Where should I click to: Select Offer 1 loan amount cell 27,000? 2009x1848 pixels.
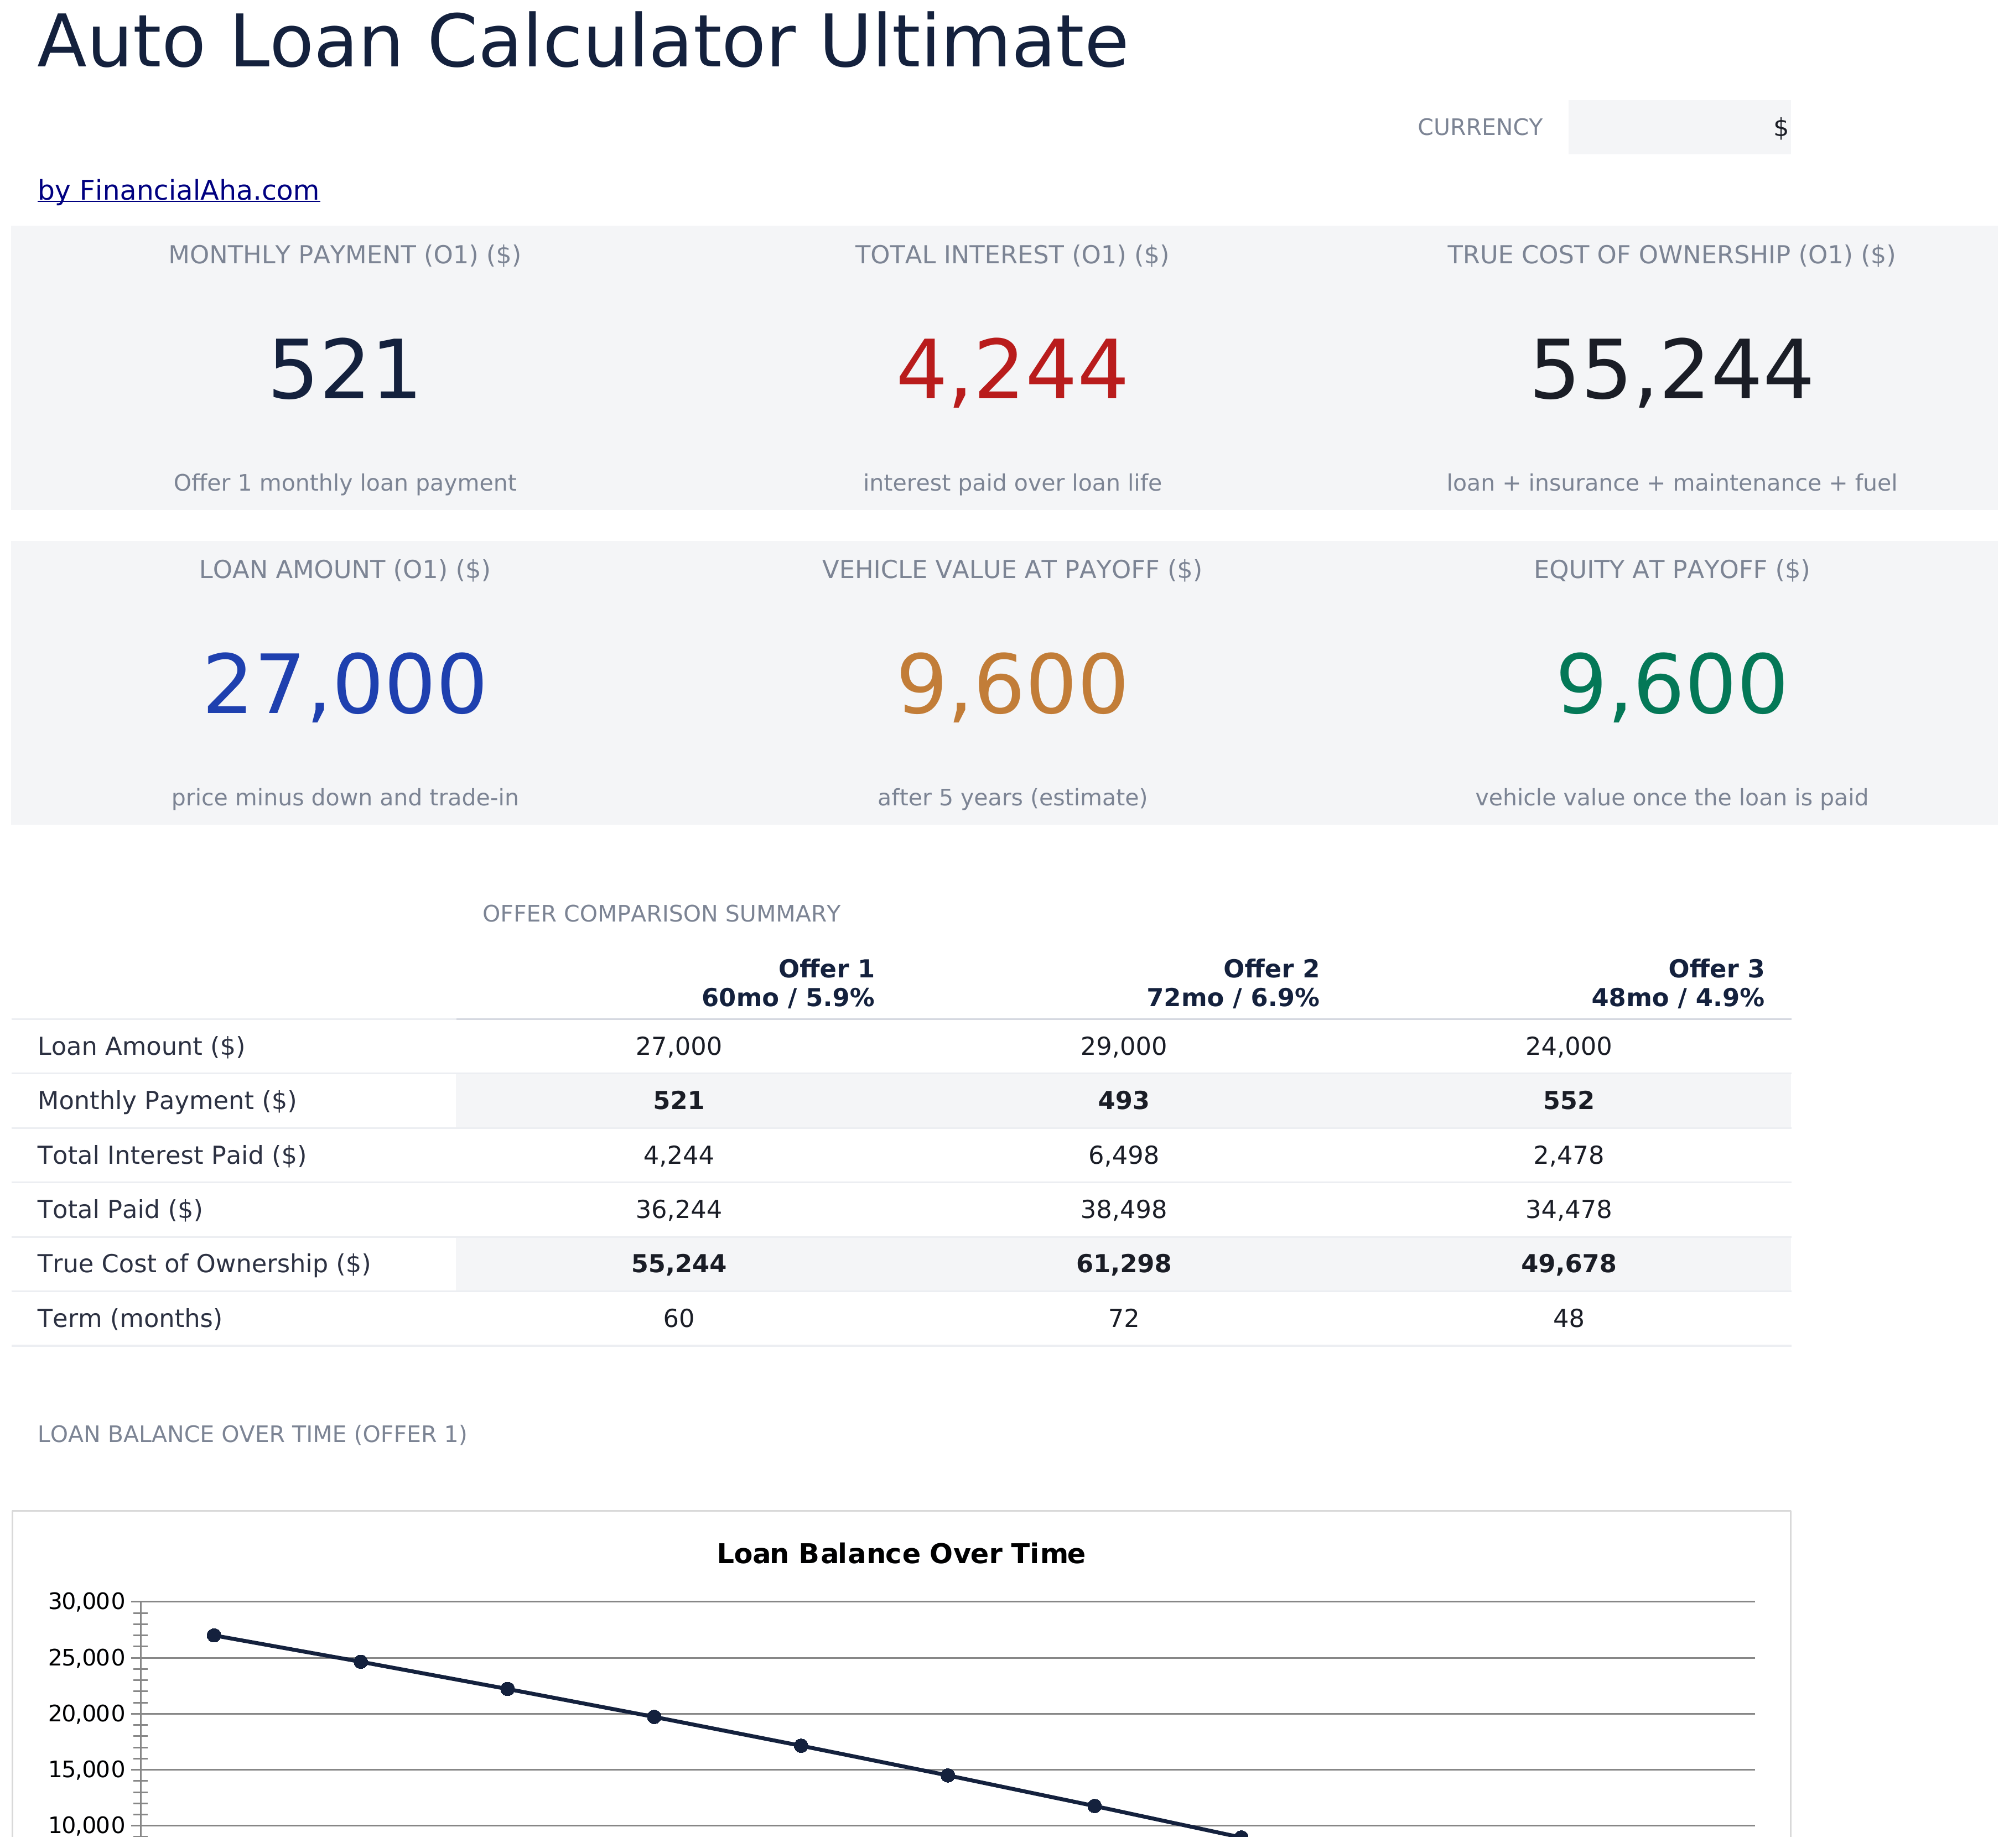678,1047
